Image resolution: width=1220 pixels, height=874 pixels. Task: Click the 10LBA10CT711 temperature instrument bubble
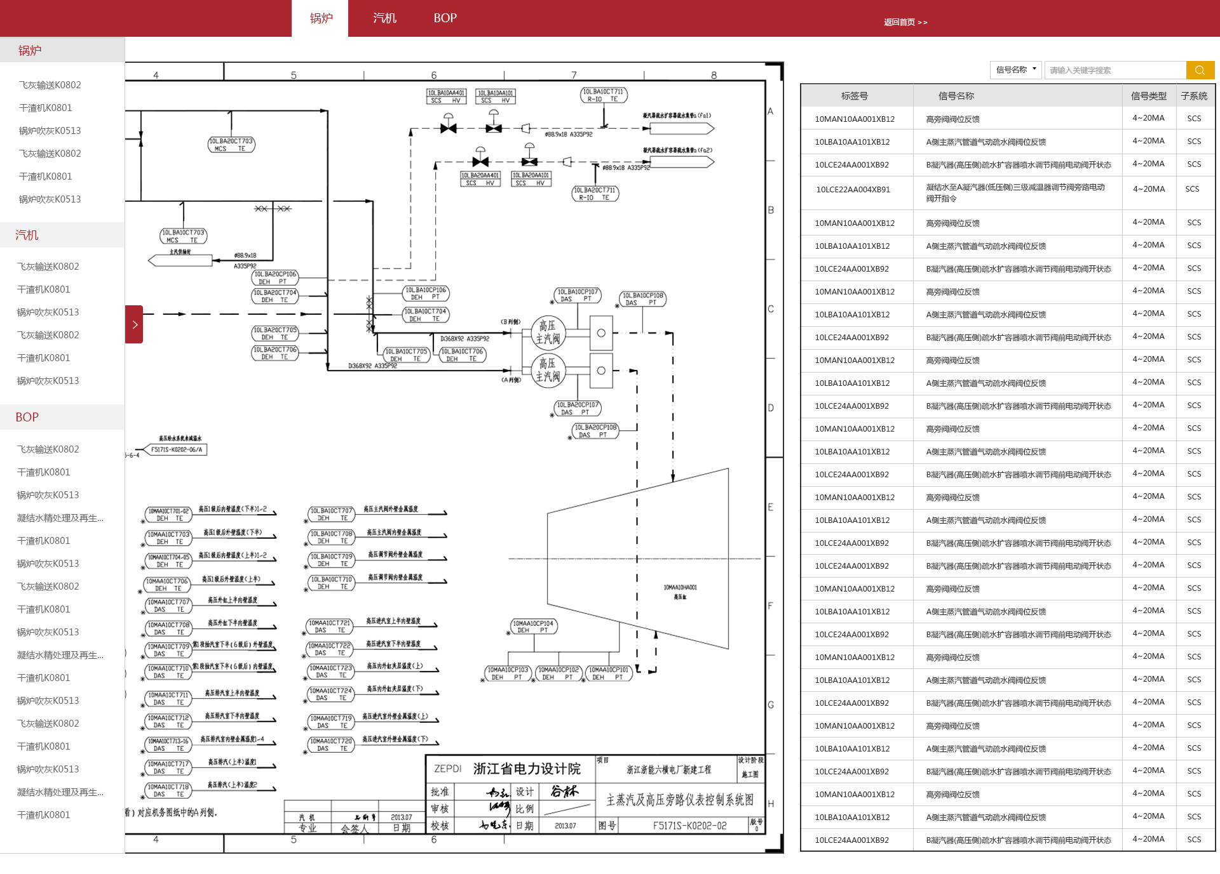[x=604, y=95]
